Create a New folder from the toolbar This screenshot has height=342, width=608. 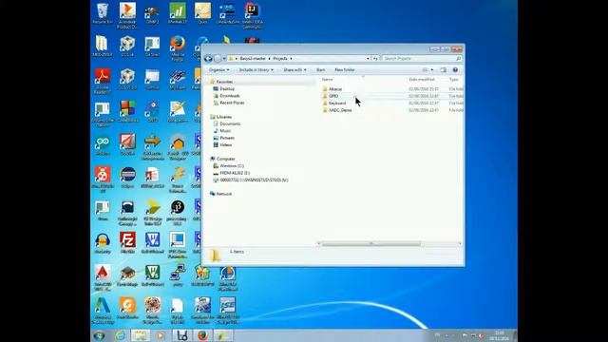pyautogui.click(x=345, y=69)
